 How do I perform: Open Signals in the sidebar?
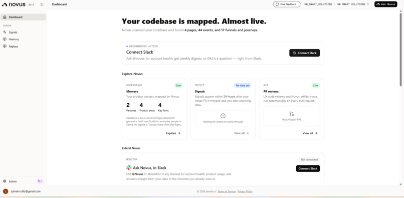pyautogui.click(x=23, y=32)
